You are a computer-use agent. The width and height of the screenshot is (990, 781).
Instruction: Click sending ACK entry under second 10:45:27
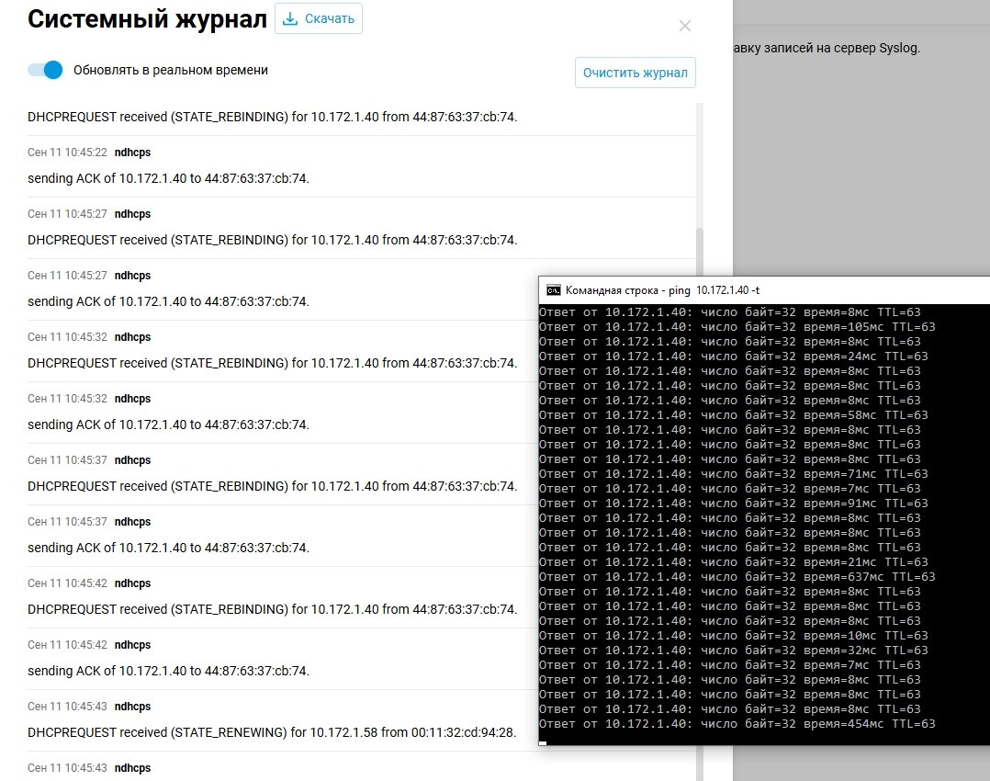coord(169,301)
